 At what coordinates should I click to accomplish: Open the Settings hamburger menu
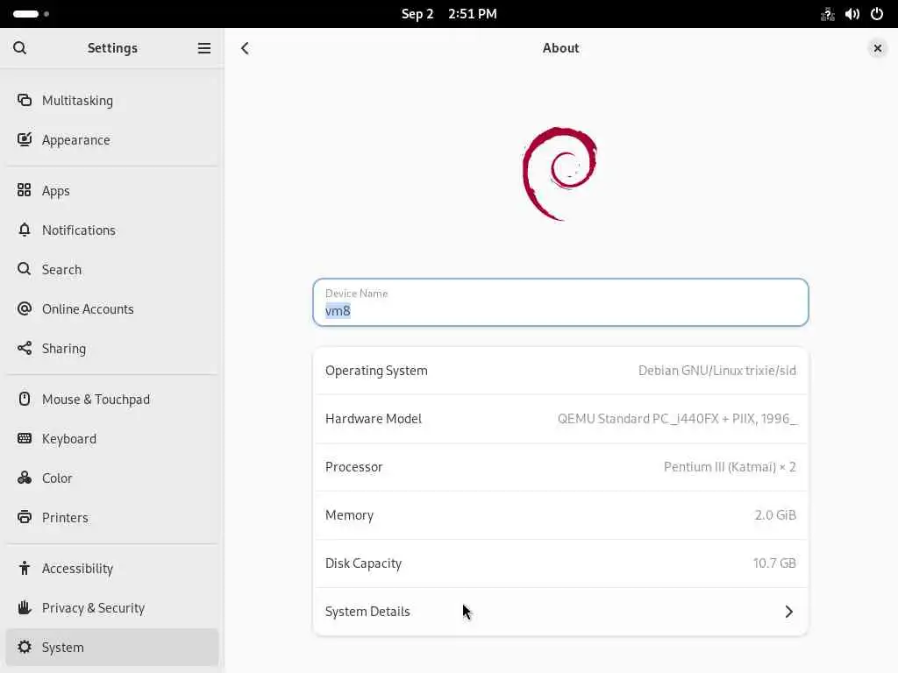(x=203, y=48)
